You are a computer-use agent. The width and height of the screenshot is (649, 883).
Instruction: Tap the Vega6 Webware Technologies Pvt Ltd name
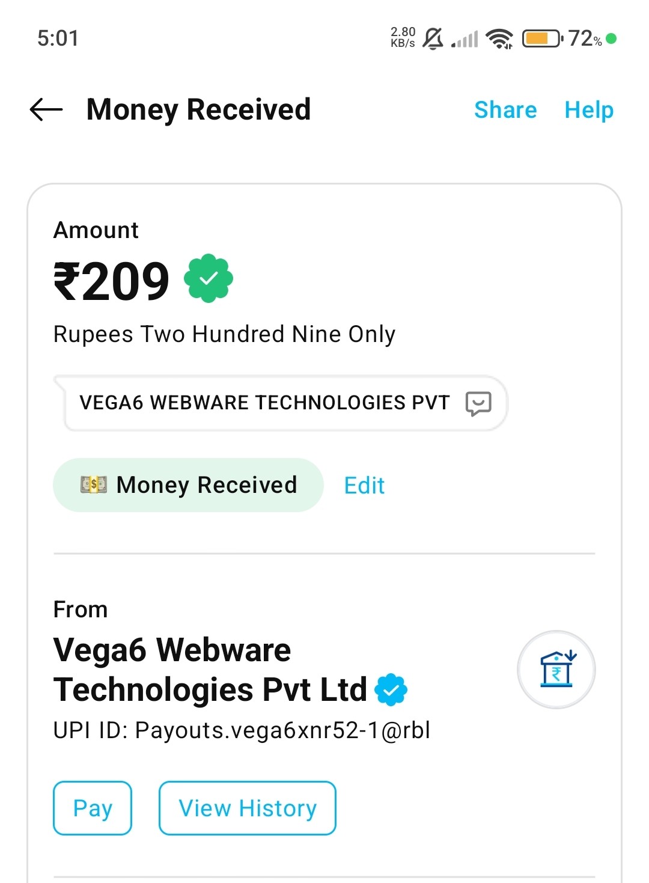[210, 669]
